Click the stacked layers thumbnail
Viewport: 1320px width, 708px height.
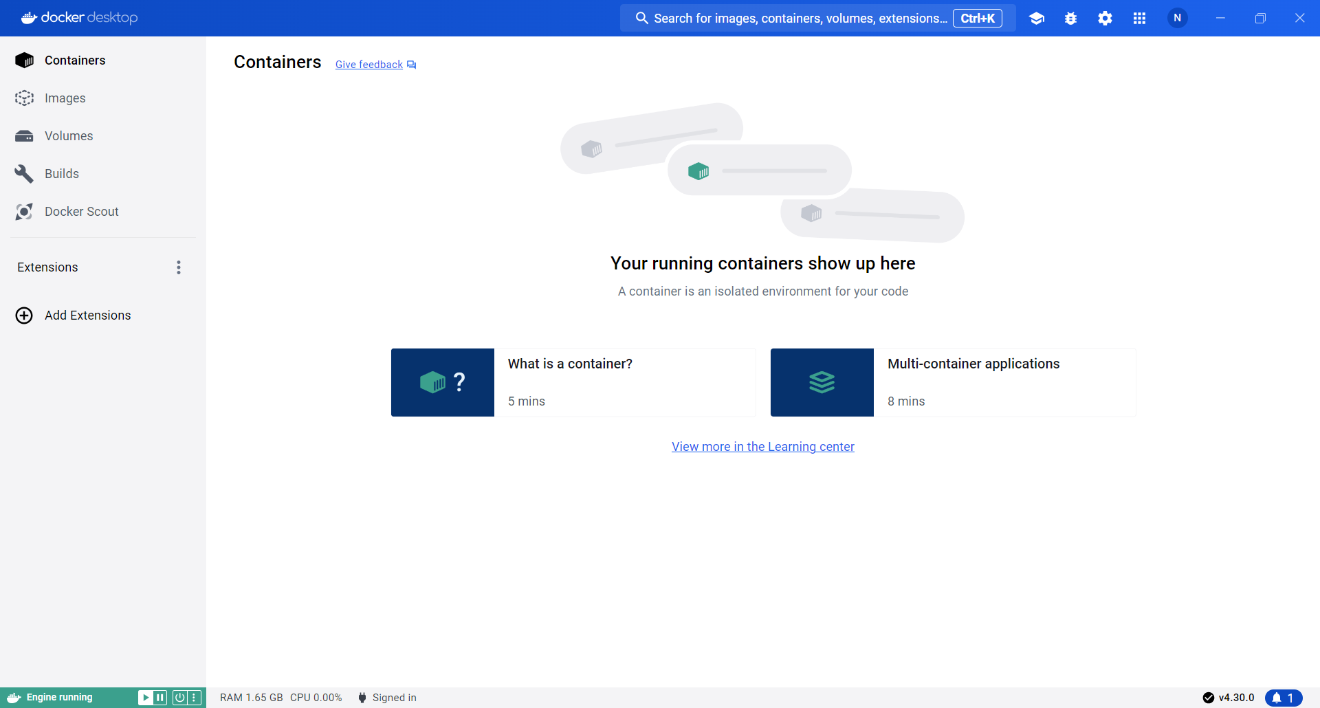coord(822,382)
